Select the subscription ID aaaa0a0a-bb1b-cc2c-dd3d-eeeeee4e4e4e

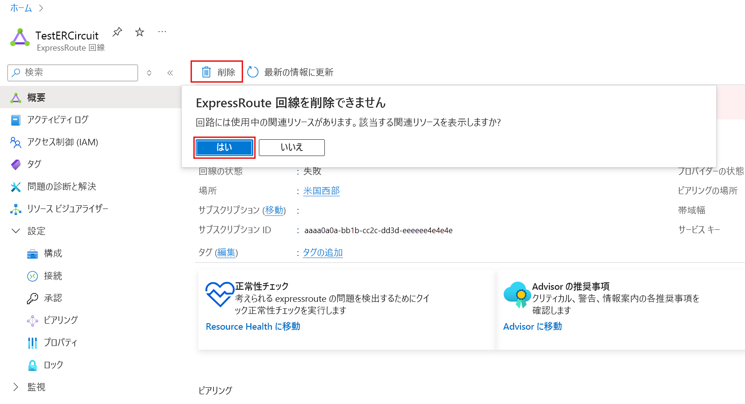click(378, 230)
